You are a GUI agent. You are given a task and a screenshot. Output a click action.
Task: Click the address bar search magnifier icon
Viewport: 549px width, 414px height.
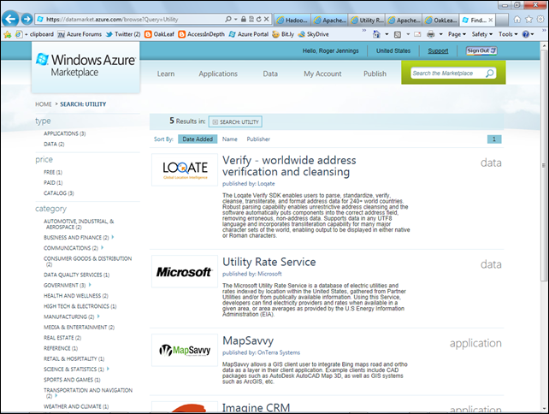pyautogui.click(x=228, y=20)
